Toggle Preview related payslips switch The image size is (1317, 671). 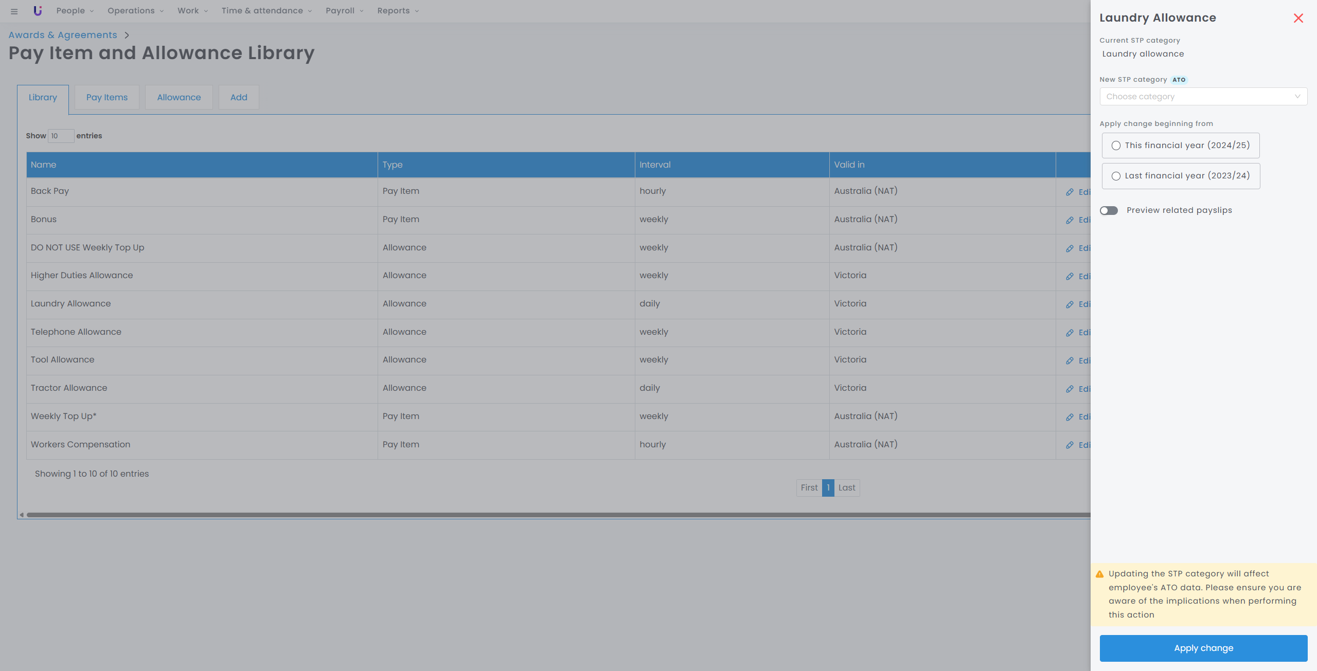(1109, 210)
